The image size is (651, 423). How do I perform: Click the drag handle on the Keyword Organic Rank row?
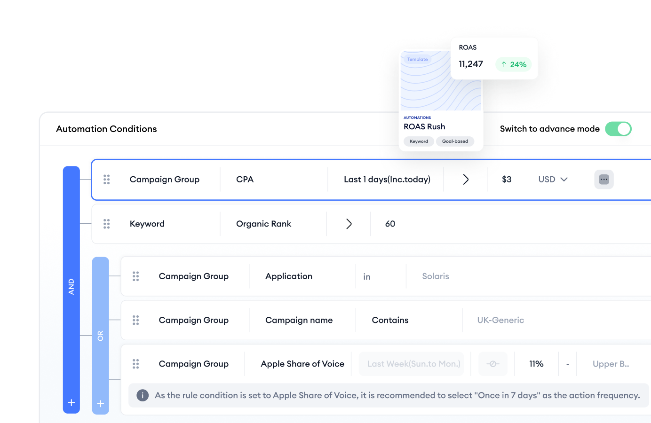coord(107,224)
